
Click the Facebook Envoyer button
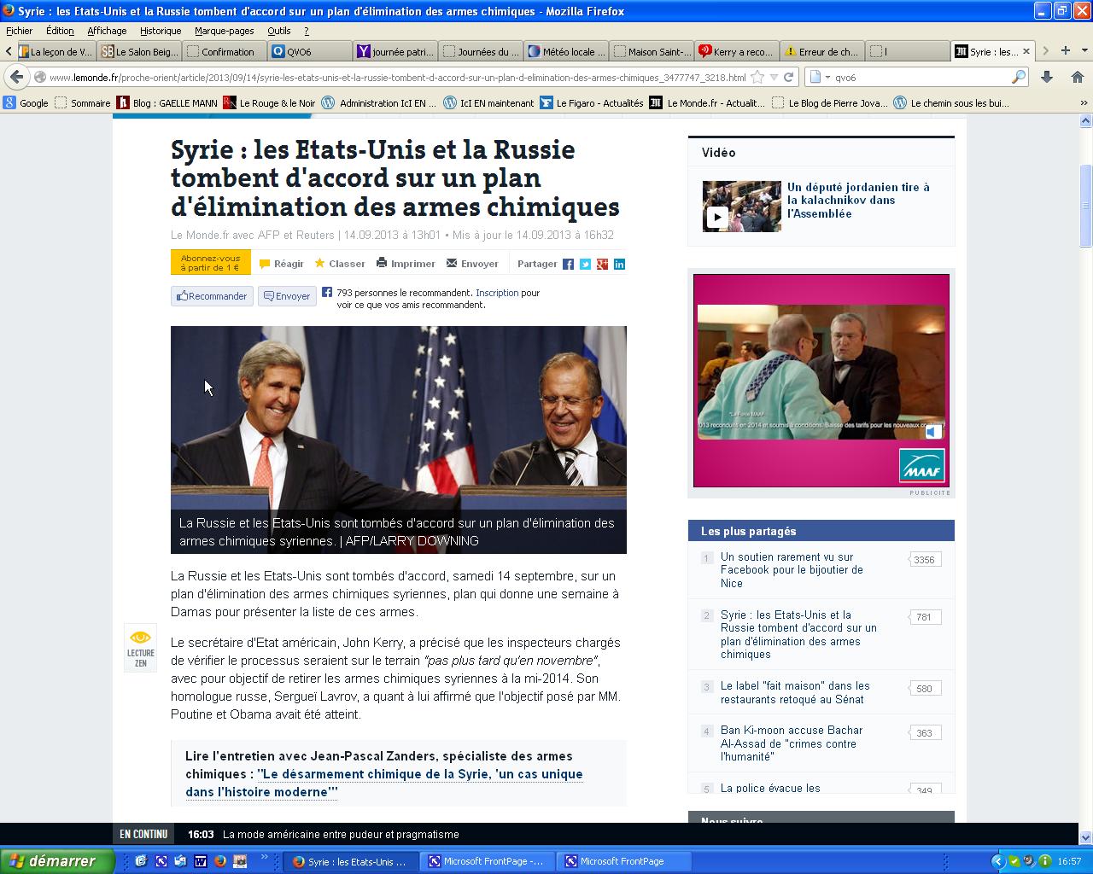[x=287, y=296]
